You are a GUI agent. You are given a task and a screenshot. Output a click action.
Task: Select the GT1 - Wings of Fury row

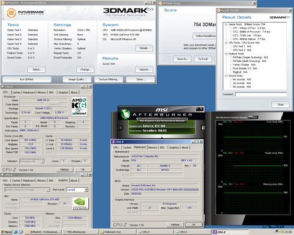coord(249,28)
